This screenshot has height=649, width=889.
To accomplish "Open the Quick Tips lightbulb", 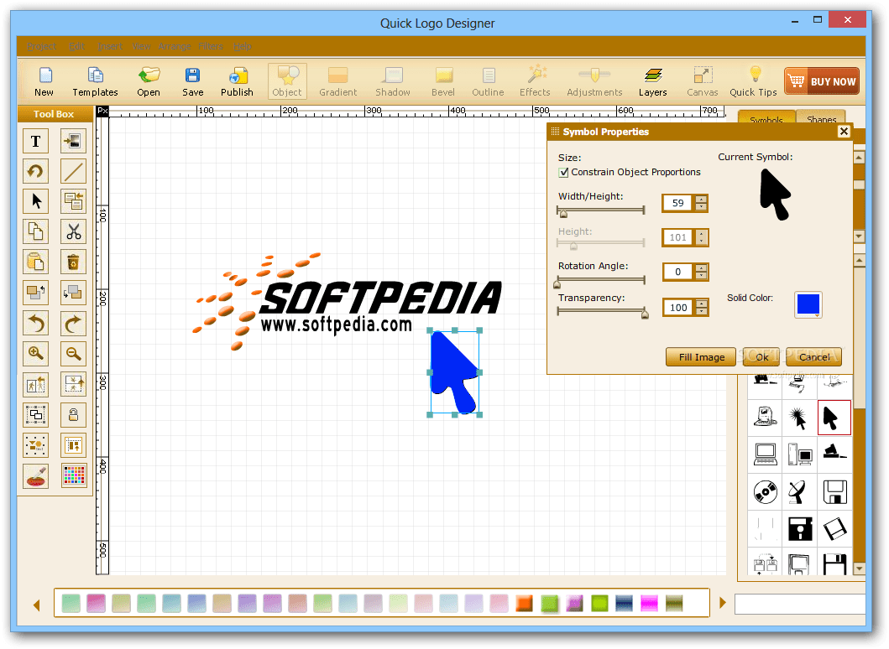I will [754, 82].
